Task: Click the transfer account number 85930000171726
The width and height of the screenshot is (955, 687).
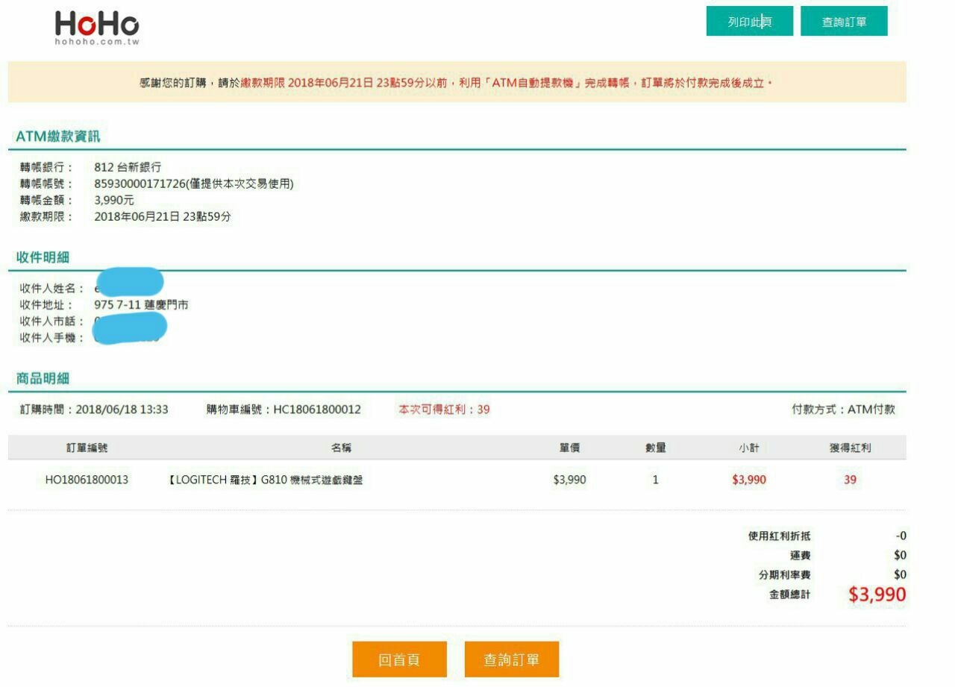Action: tap(140, 183)
